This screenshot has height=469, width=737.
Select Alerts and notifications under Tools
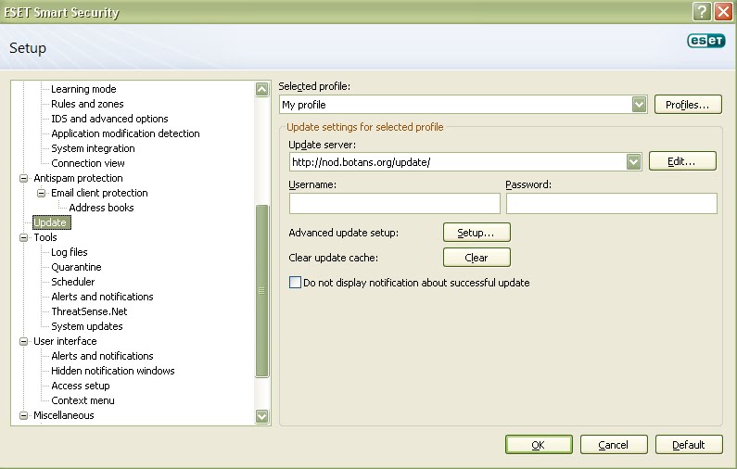coord(102,297)
